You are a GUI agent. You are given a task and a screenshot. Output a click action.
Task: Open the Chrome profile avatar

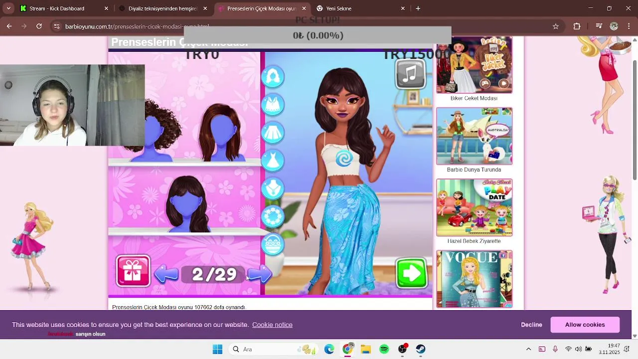614,26
